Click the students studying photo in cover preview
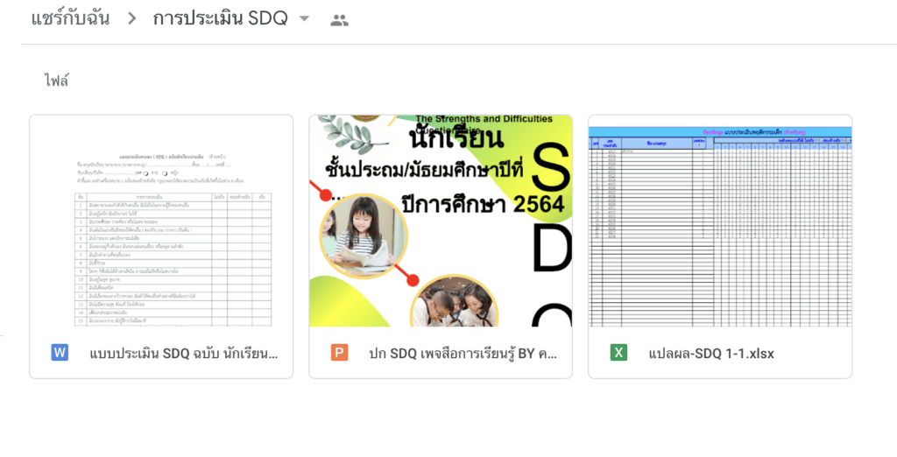The height and width of the screenshot is (457, 897). pos(454,301)
